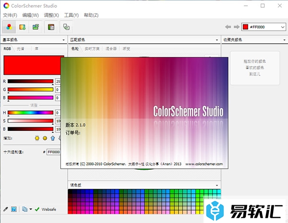Click the ColorSchemer Studio splash logo text
Screen dimensions: 288x223
click(x=189, y=111)
